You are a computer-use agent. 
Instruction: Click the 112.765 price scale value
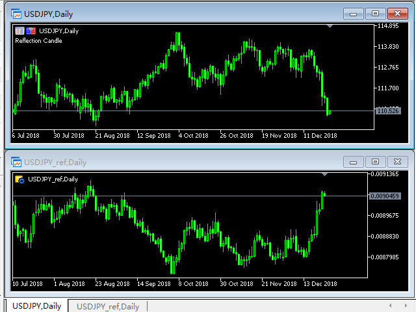point(388,68)
